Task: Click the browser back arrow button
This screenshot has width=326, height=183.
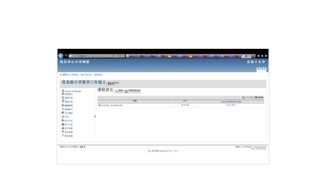Action: click(x=61, y=56)
